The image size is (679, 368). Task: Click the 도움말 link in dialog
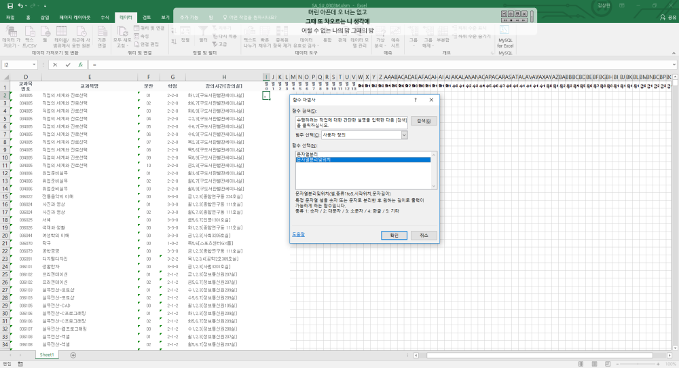pyautogui.click(x=298, y=234)
